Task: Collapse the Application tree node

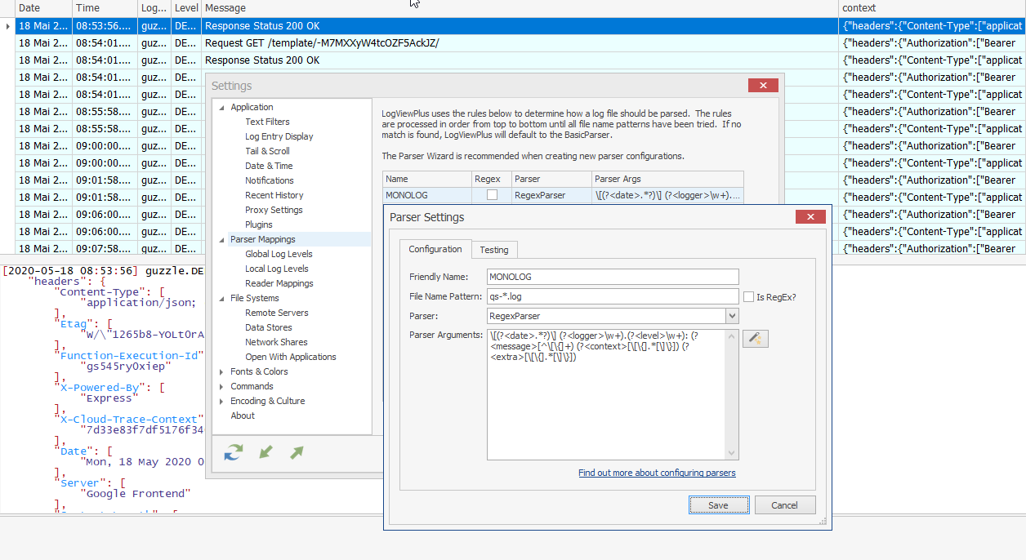Action: [x=221, y=107]
